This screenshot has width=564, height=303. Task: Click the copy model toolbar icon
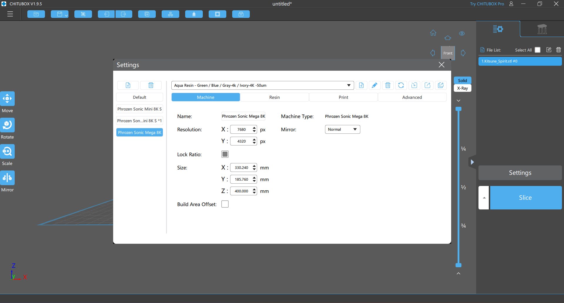tap(147, 14)
